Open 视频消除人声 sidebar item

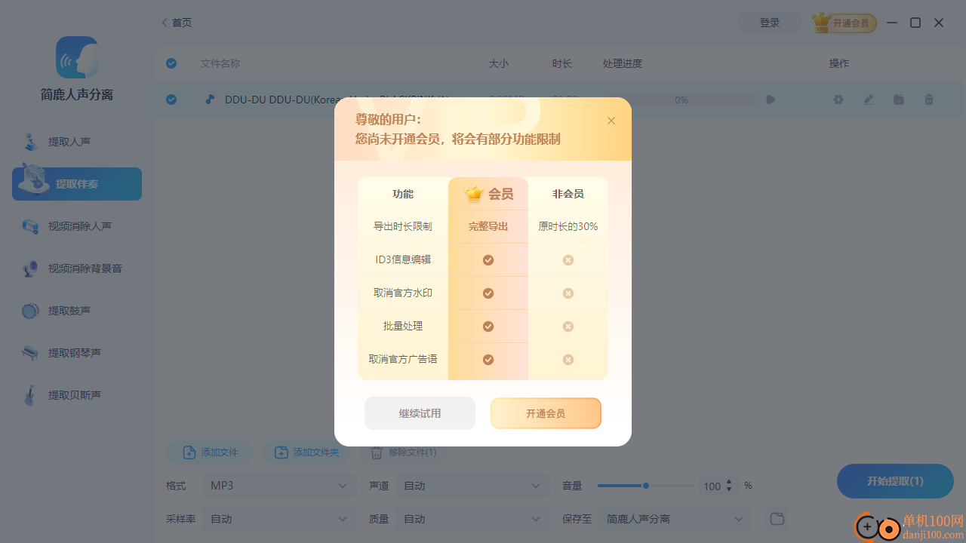(x=77, y=226)
